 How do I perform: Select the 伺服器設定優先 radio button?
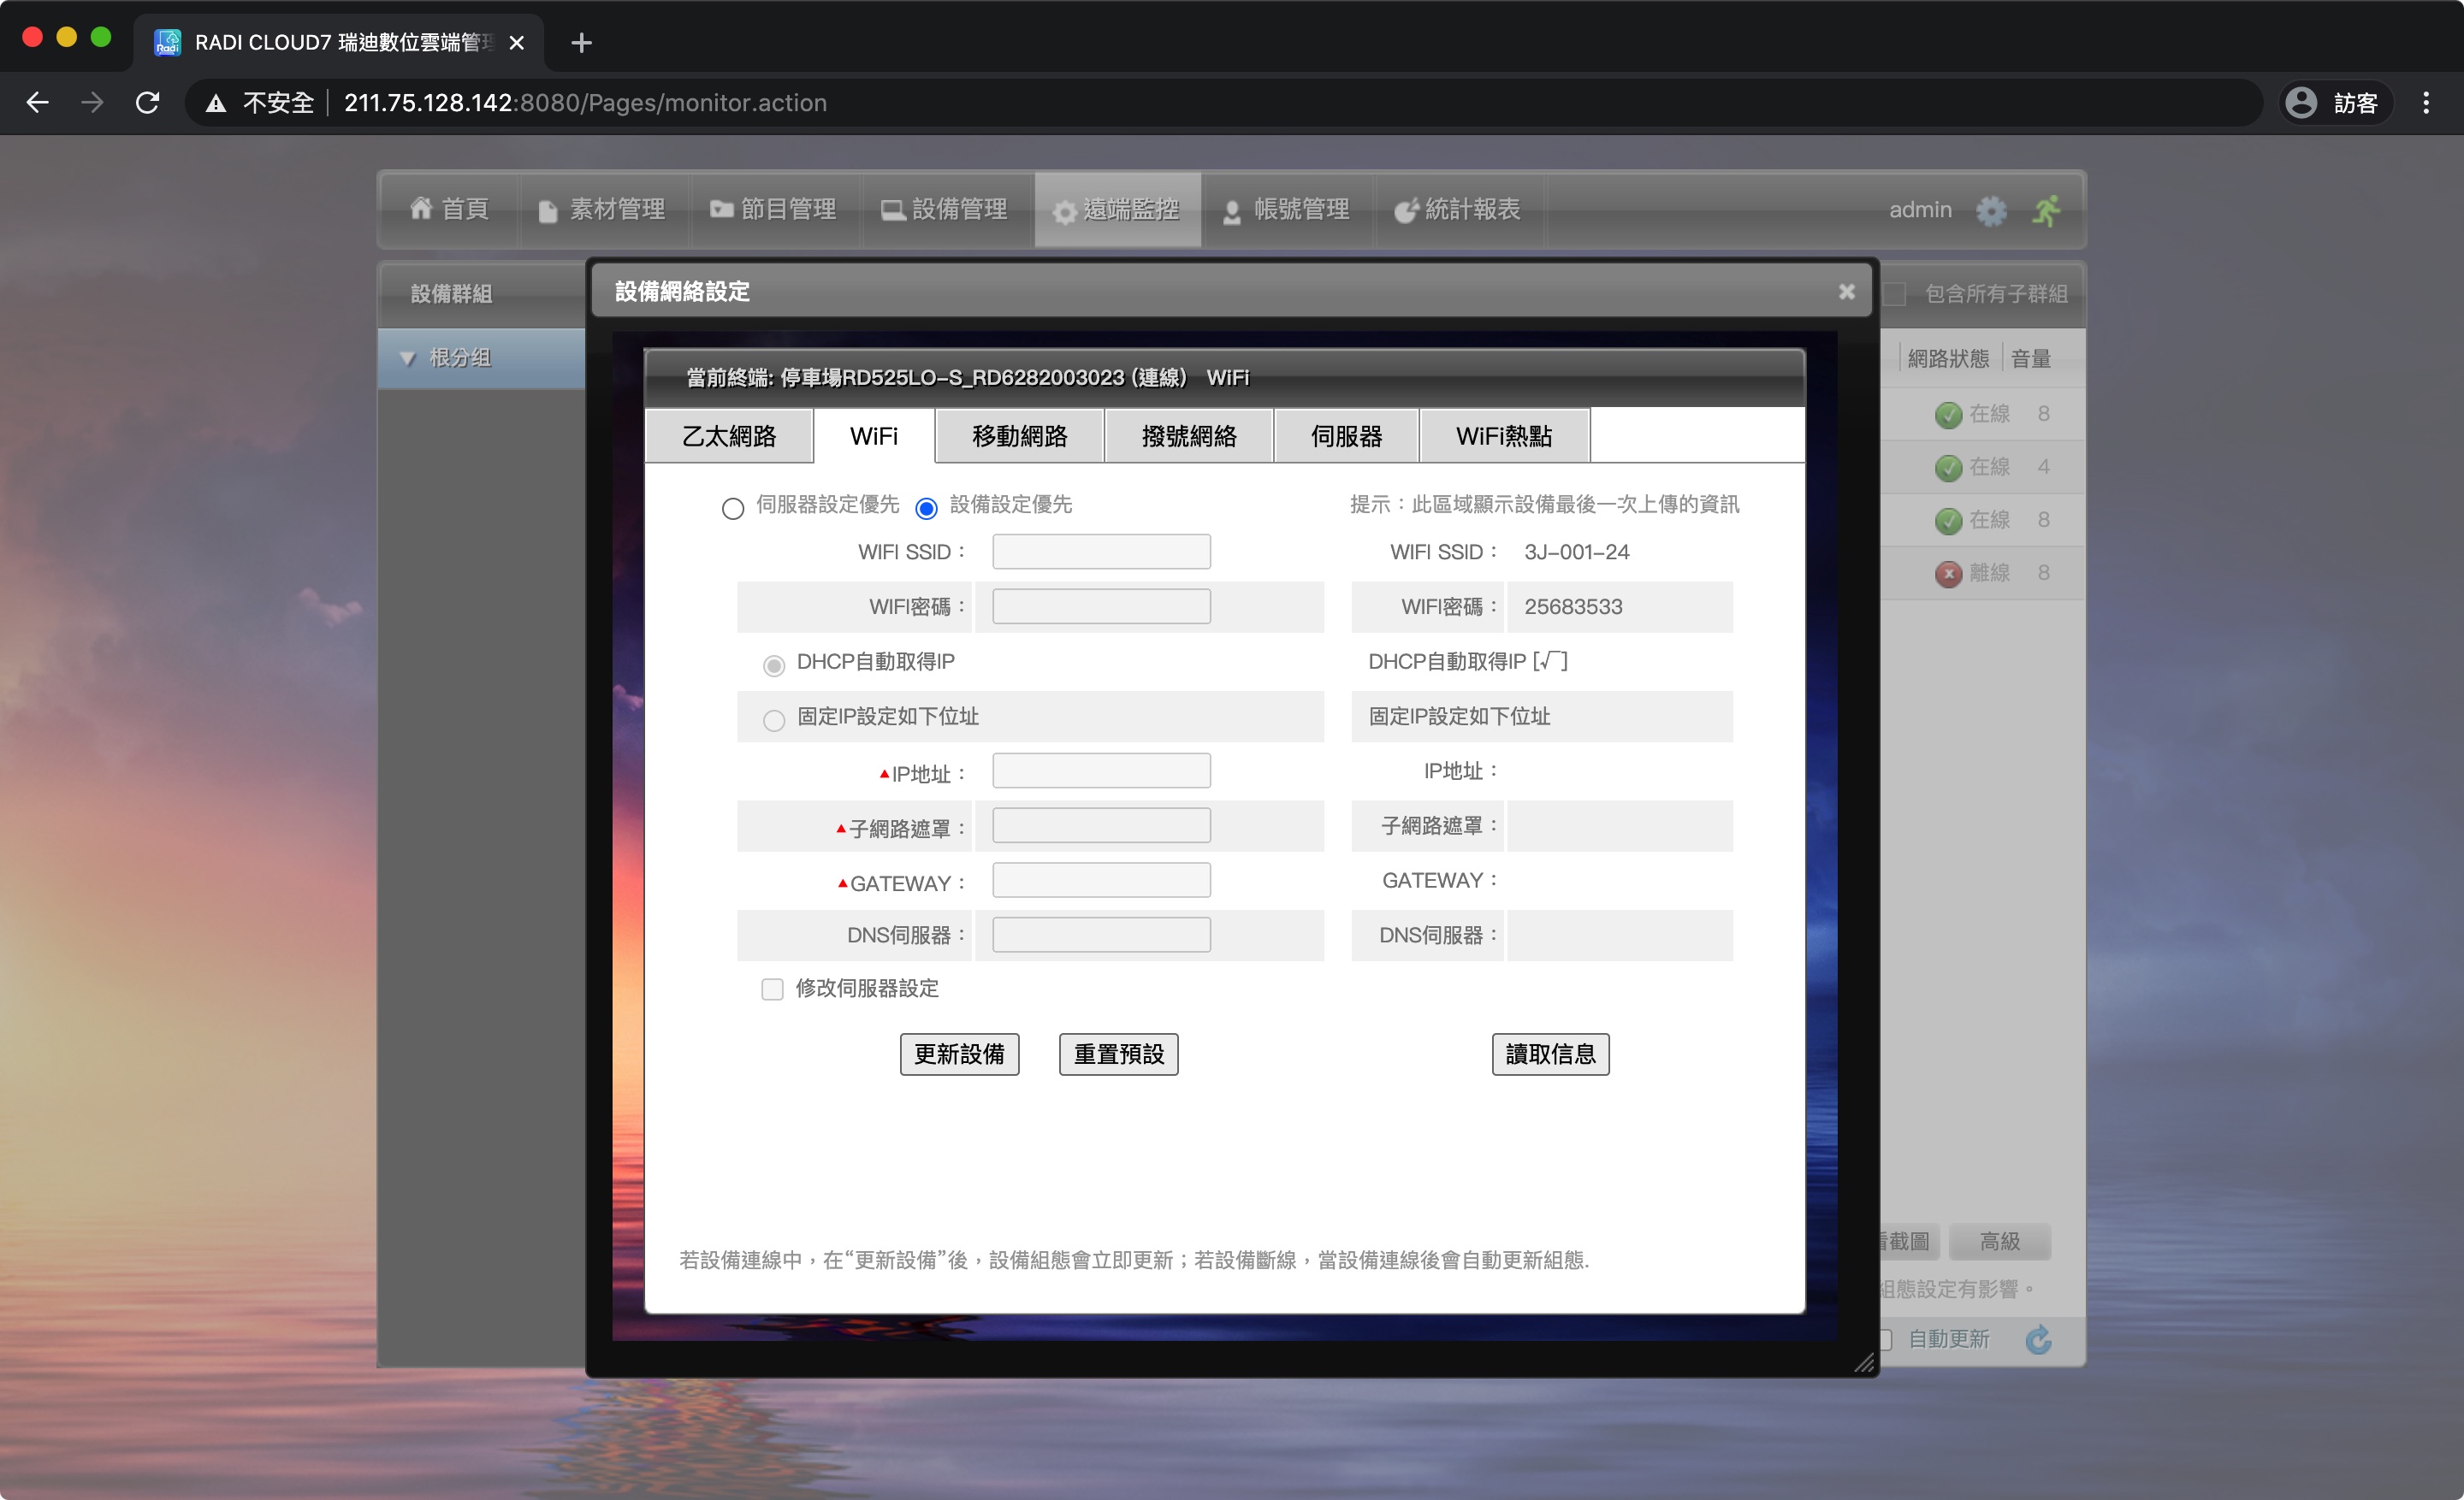(733, 509)
